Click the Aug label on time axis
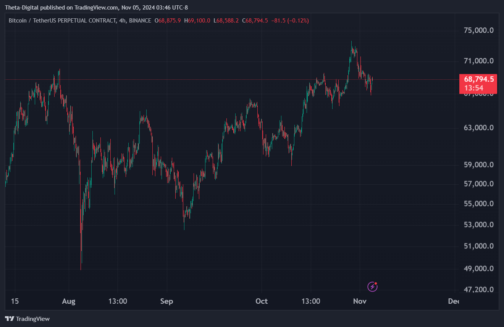 point(69,301)
